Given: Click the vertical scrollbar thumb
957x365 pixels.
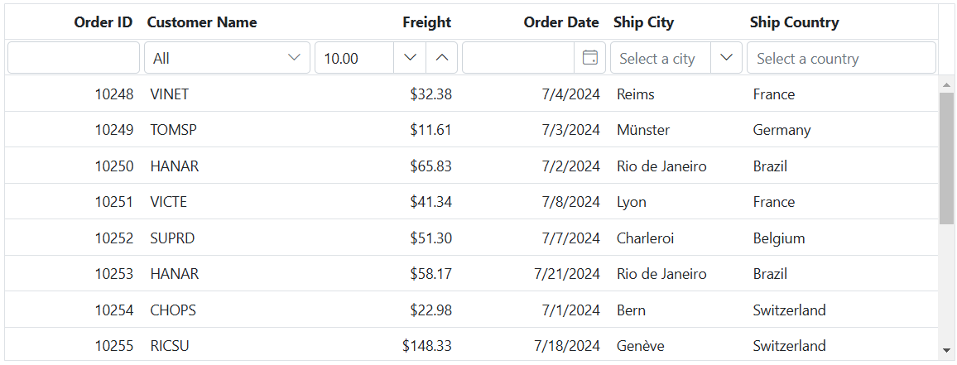Looking at the screenshot, I should 946,157.
